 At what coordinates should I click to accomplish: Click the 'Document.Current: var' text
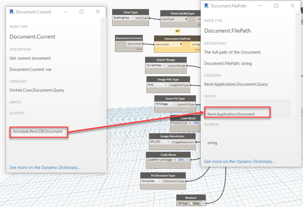coord(31,69)
